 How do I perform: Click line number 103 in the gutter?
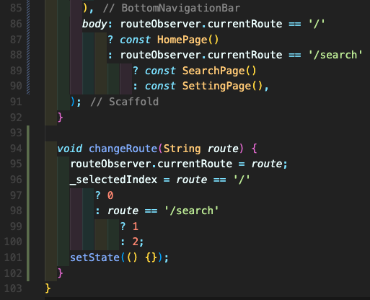pyautogui.click(x=13, y=288)
